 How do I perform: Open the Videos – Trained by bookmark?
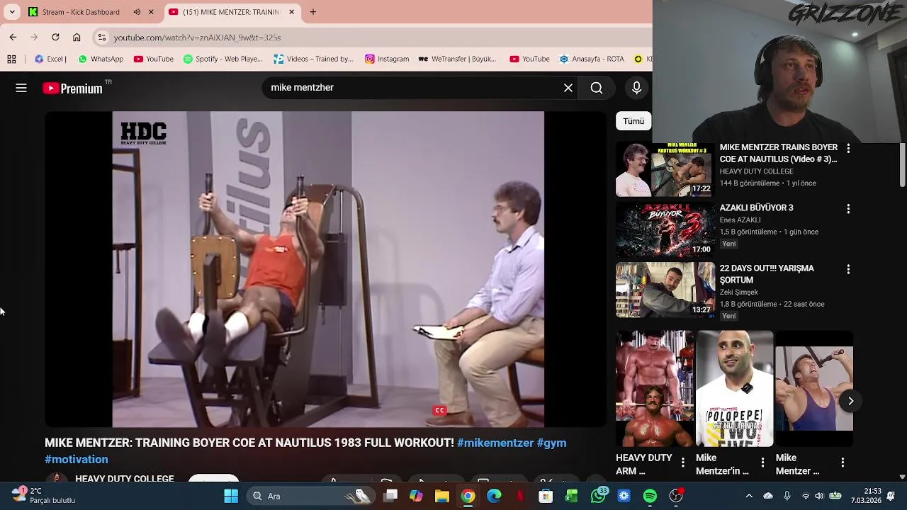click(313, 59)
